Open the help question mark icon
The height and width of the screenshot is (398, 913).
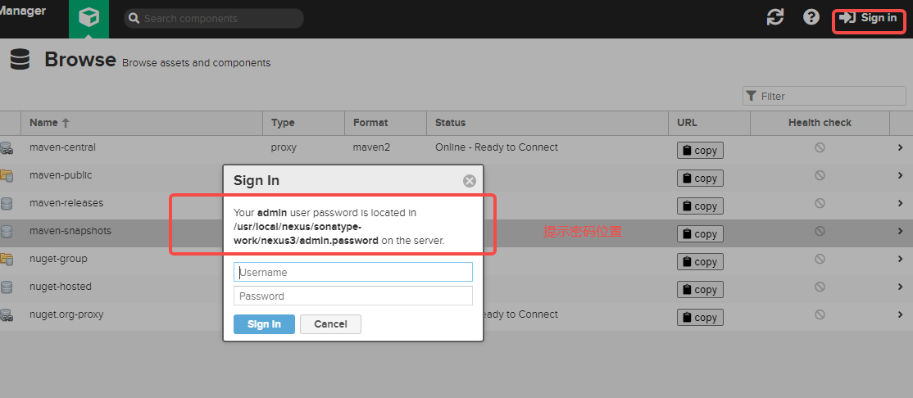point(811,17)
